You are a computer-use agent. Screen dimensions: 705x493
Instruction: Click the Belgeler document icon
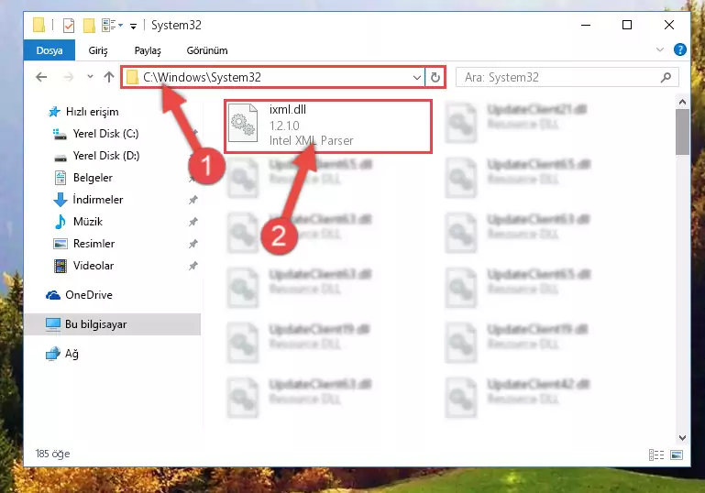[61, 178]
